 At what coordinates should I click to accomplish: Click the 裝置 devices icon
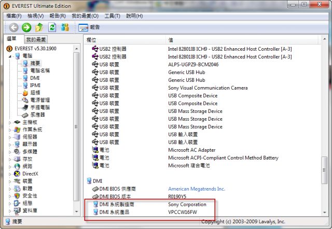(x=17, y=181)
